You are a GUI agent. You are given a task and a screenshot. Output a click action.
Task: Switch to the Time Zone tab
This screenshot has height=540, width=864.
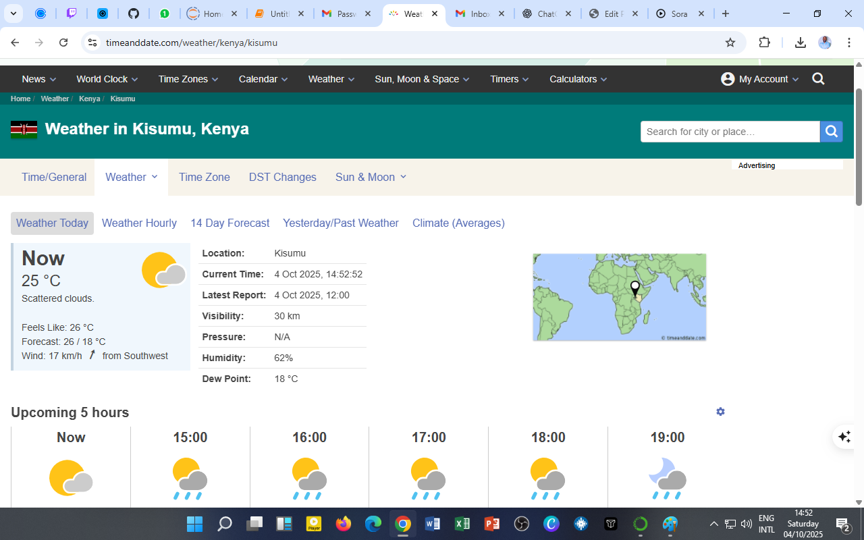tap(204, 177)
